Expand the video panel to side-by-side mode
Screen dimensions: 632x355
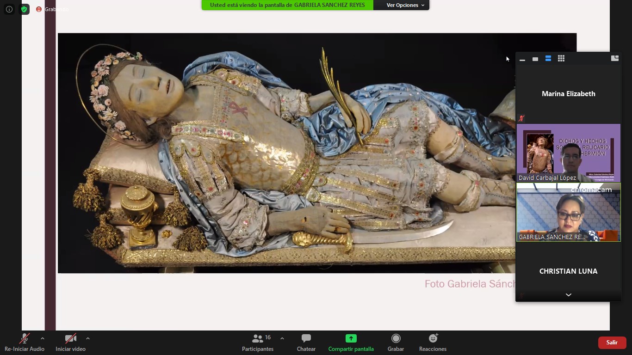[615, 58]
